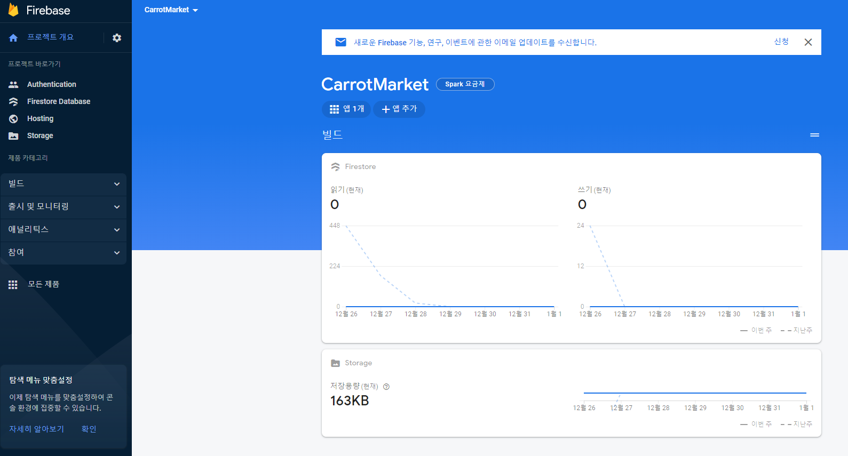The width and height of the screenshot is (848, 456).
Task: Click the plus icon to add app
Action: tap(386, 109)
